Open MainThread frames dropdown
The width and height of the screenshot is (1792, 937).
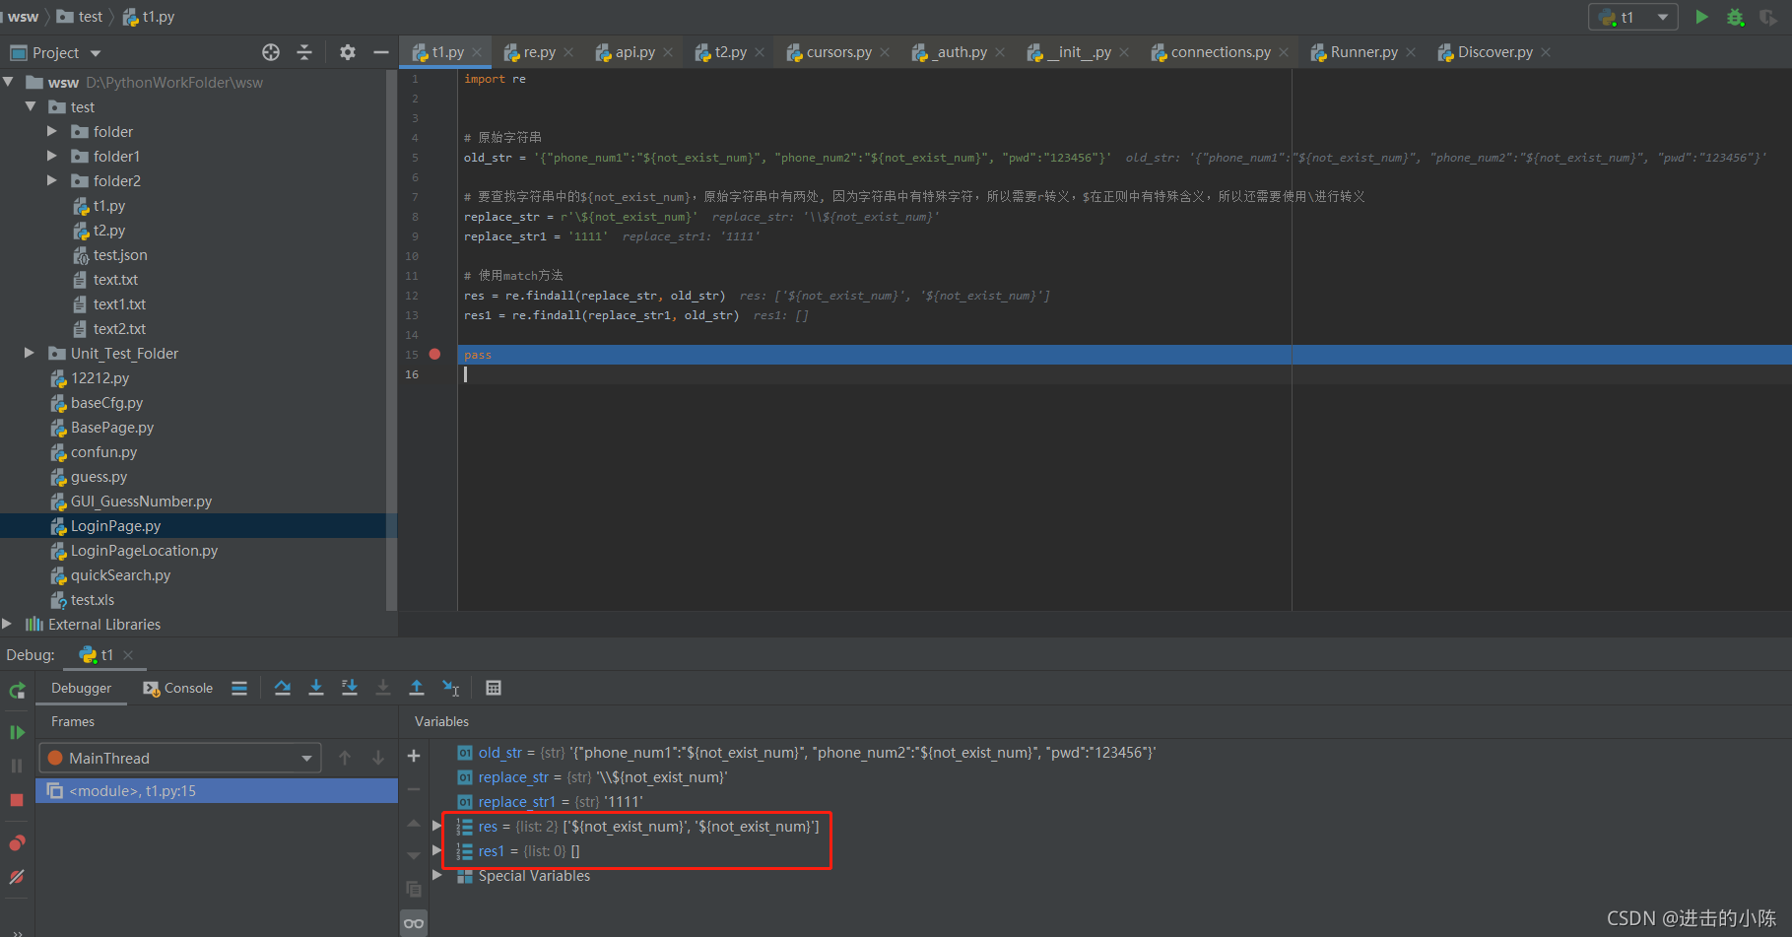(180, 758)
